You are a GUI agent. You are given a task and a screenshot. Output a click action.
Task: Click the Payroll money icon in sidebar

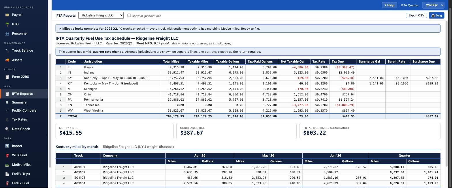point(7,15)
